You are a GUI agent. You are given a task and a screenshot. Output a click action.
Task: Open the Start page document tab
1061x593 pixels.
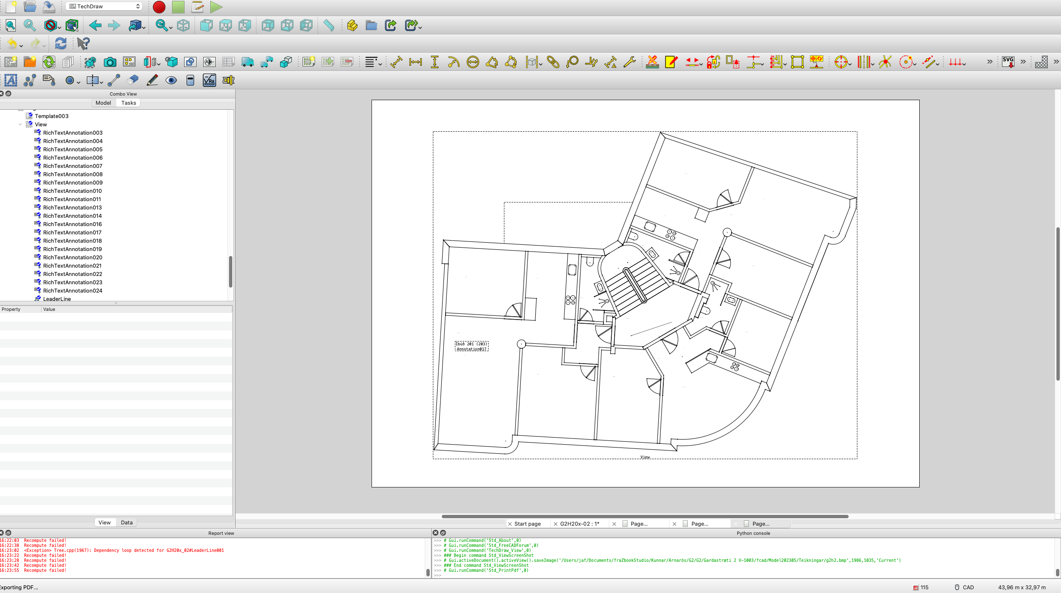527,524
